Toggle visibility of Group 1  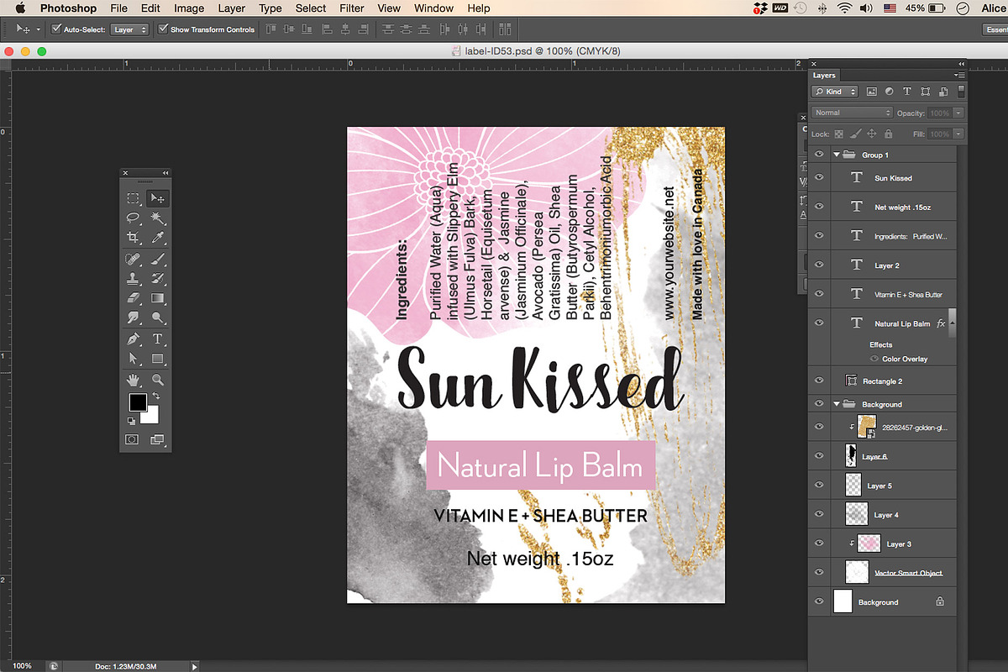(820, 155)
